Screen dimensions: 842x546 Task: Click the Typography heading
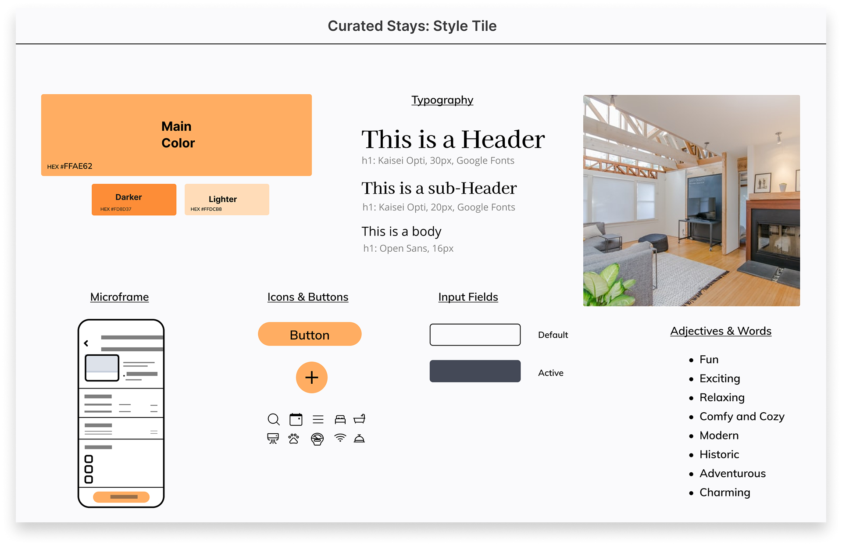tap(442, 100)
